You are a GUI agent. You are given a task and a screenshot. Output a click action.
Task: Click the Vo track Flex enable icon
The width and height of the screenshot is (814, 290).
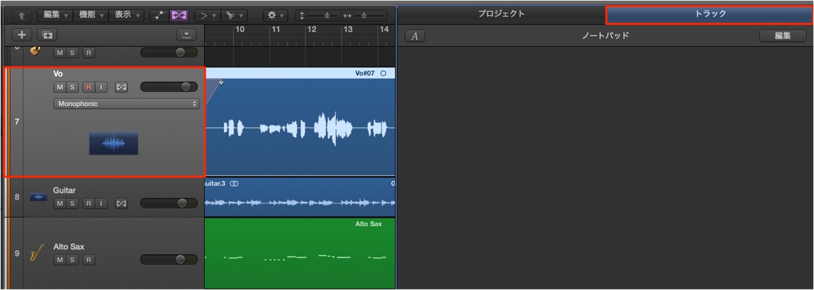coord(122,87)
